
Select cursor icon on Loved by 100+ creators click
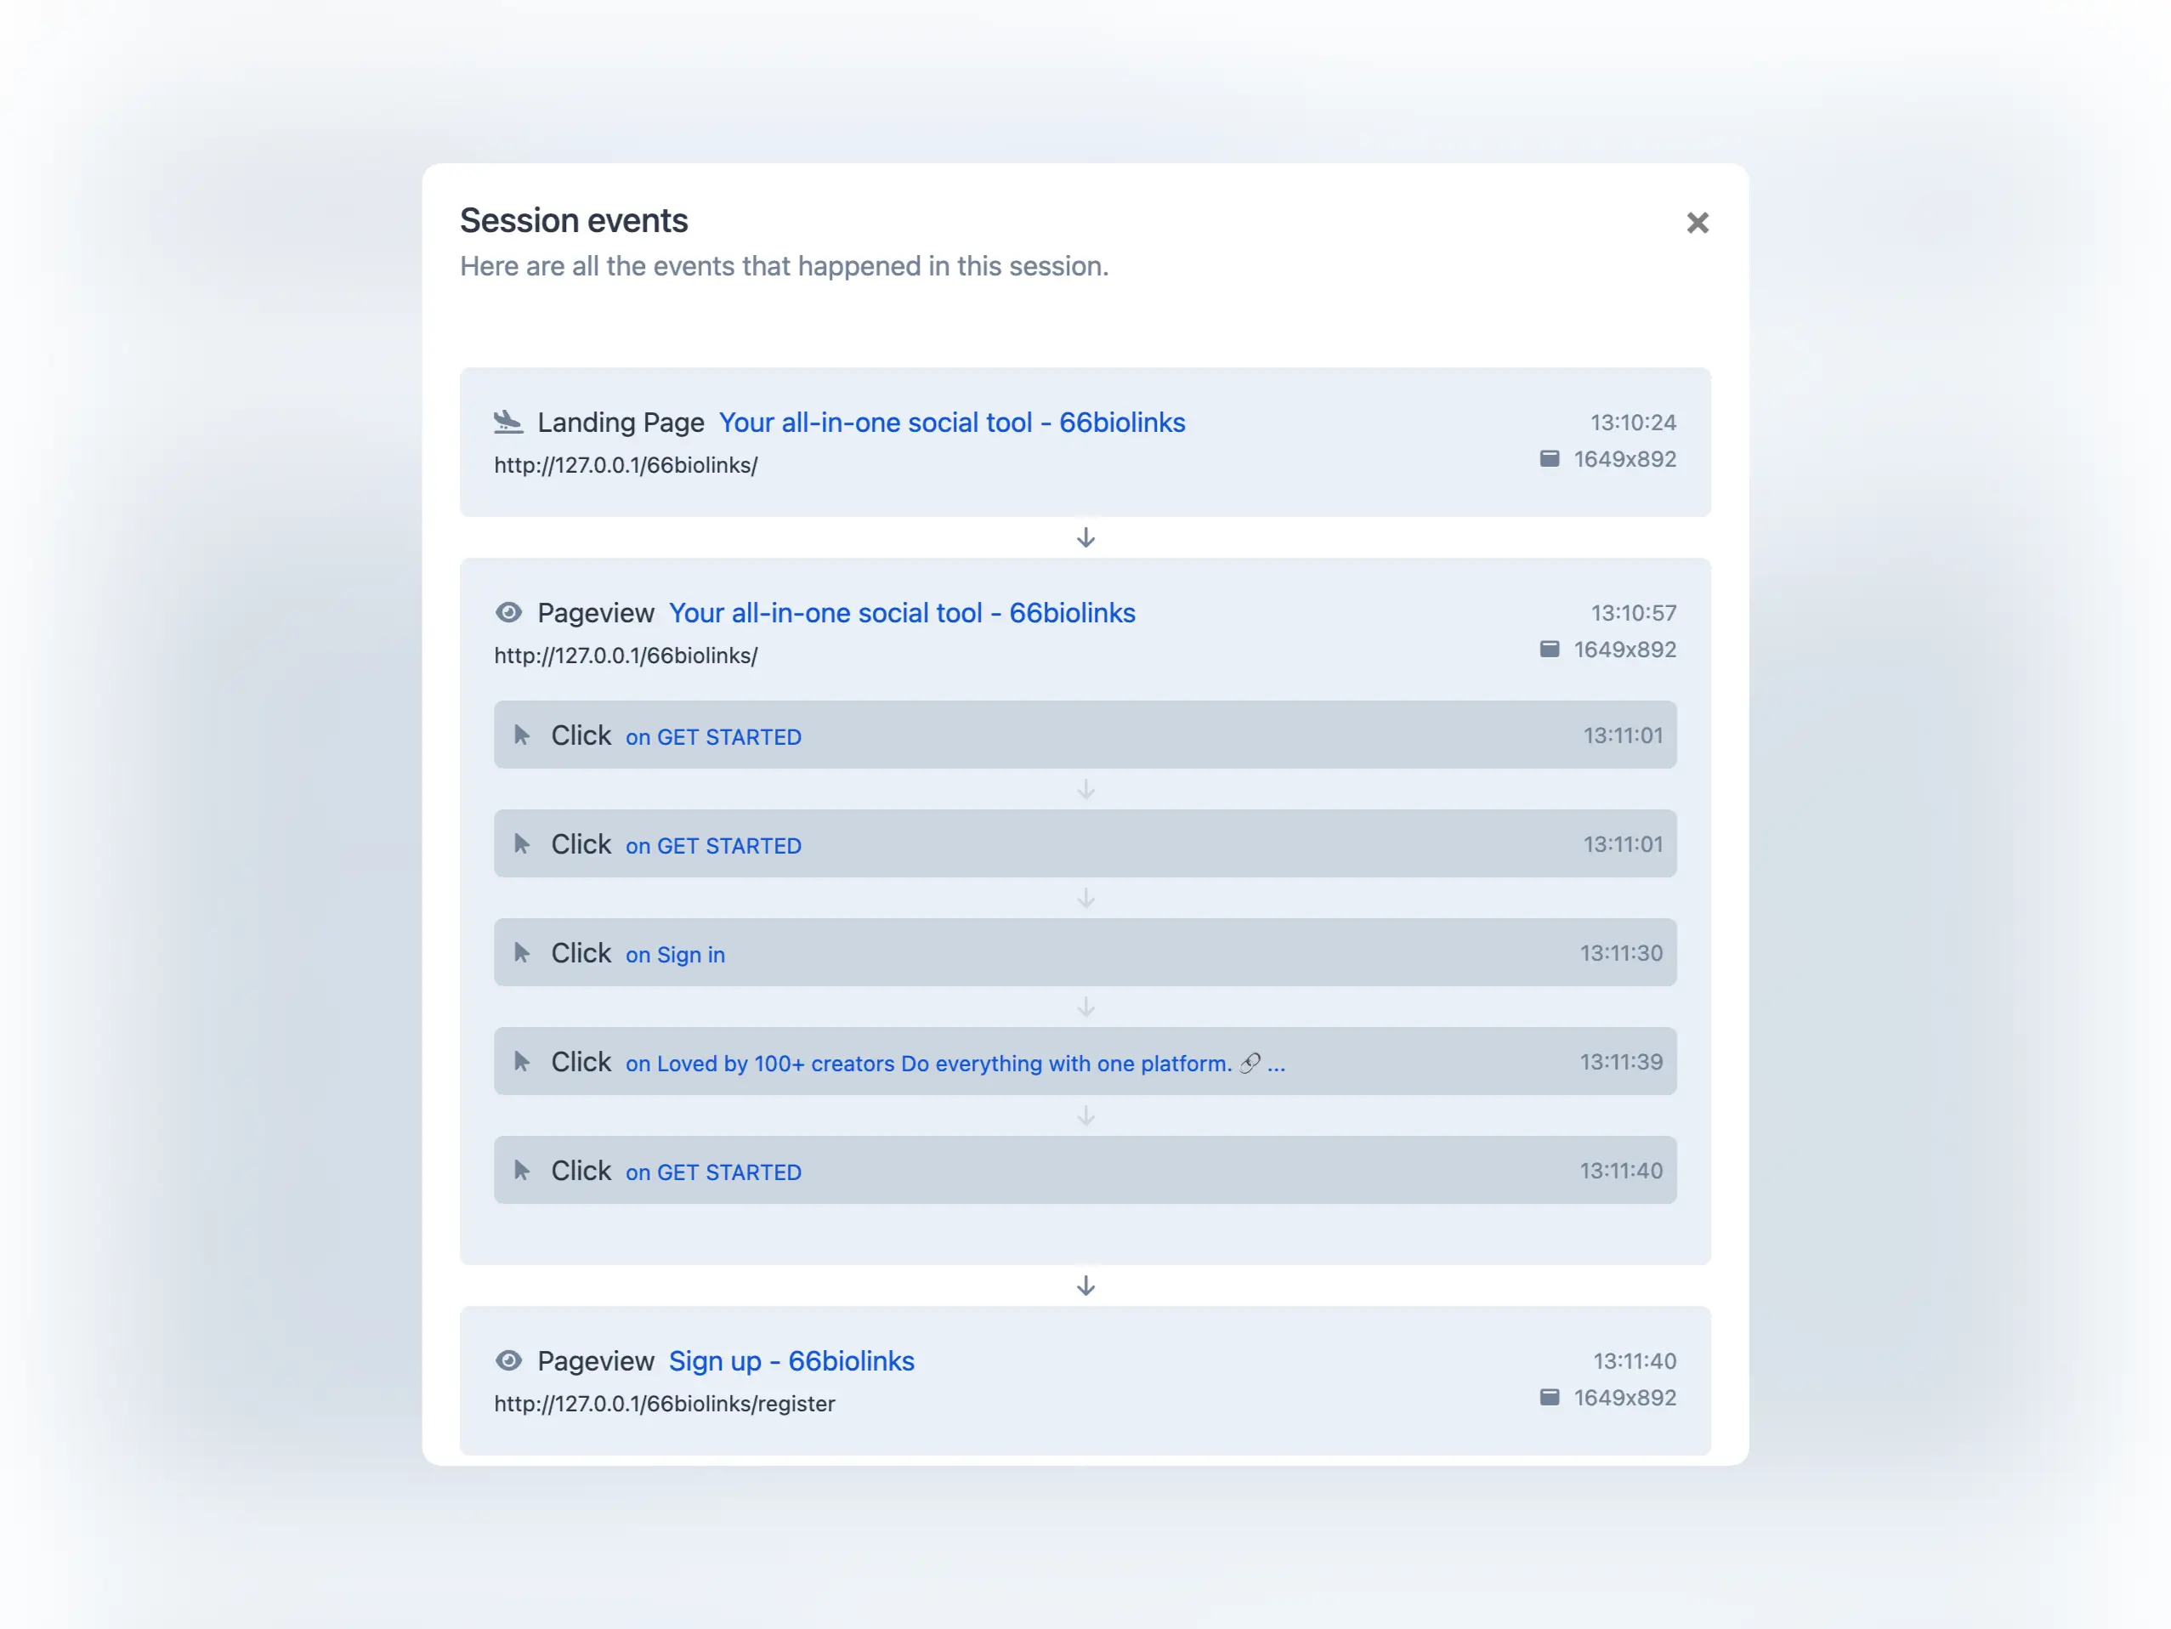coord(522,1060)
